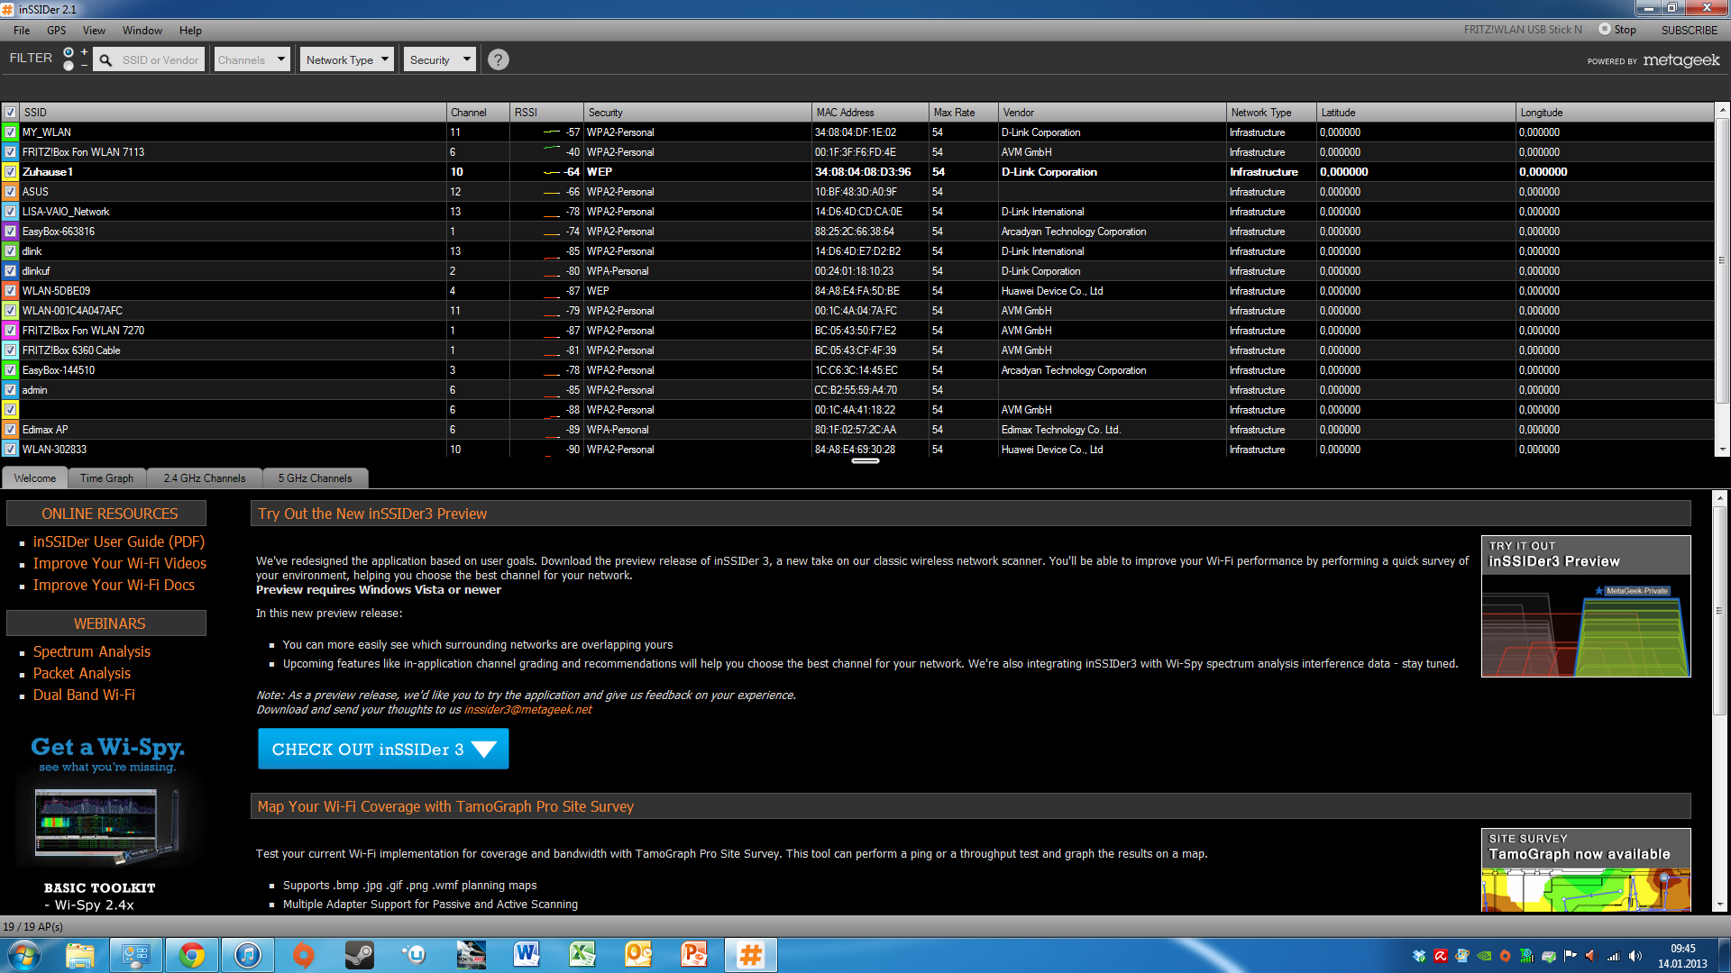The width and height of the screenshot is (1731, 973).
Task: Open Origin from the taskbar
Action: tap(303, 955)
